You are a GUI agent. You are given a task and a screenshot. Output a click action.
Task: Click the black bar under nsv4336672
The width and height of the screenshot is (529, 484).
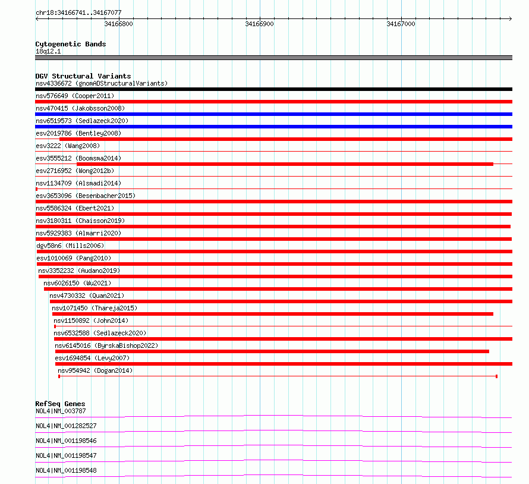[x=273, y=89]
